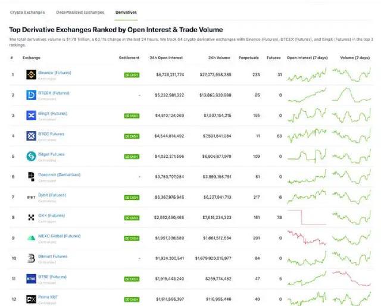Open BTSE (Futures) exchange link
This screenshot has height=306, width=381.
52,277
